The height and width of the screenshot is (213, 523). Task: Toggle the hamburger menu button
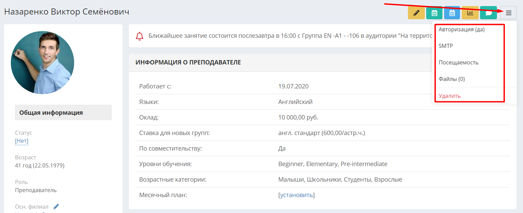click(x=508, y=13)
